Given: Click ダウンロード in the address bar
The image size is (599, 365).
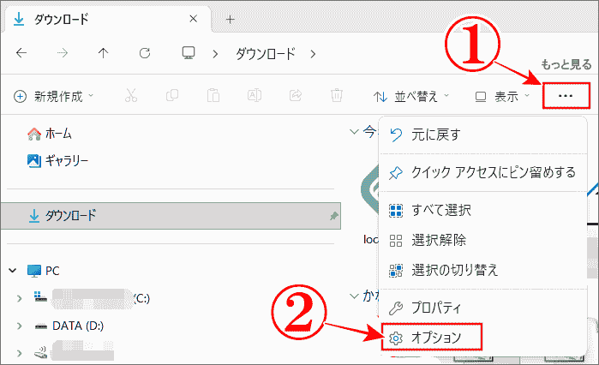Looking at the screenshot, I should 266,54.
